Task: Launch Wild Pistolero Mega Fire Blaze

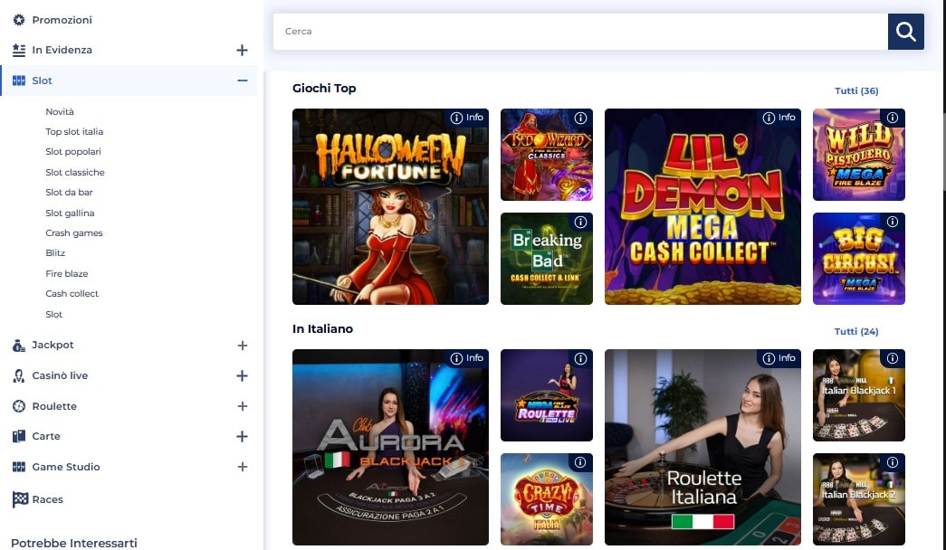Action: click(858, 155)
